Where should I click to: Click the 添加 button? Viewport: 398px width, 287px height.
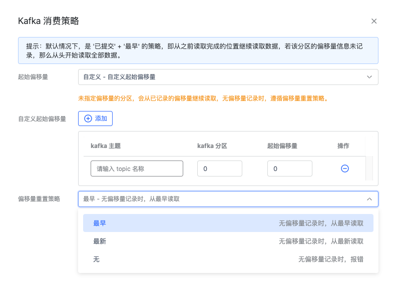point(95,118)
